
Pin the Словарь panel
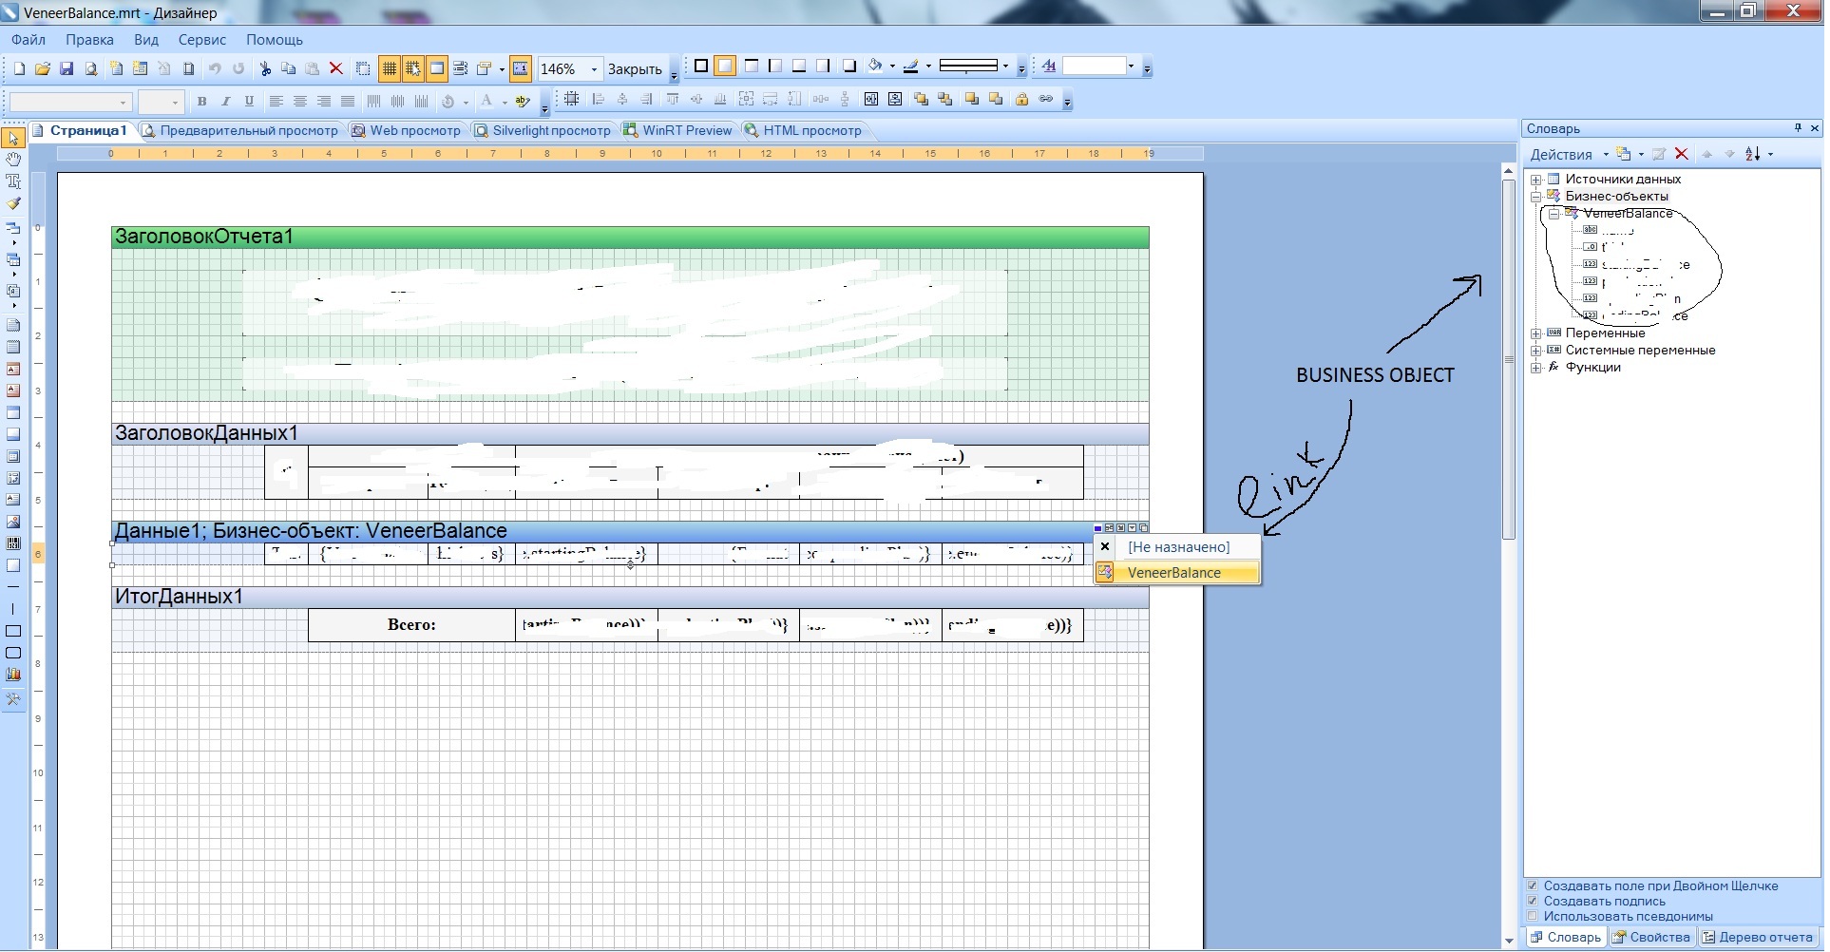click(1798, 128)
